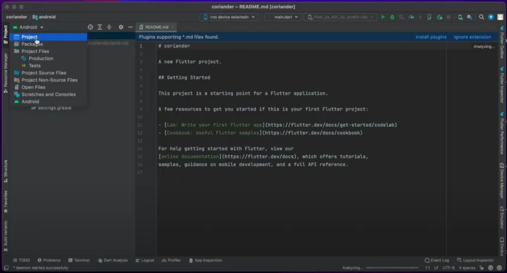Open the Problems tool window
The image size is (507, 273).
coord(49,260)
